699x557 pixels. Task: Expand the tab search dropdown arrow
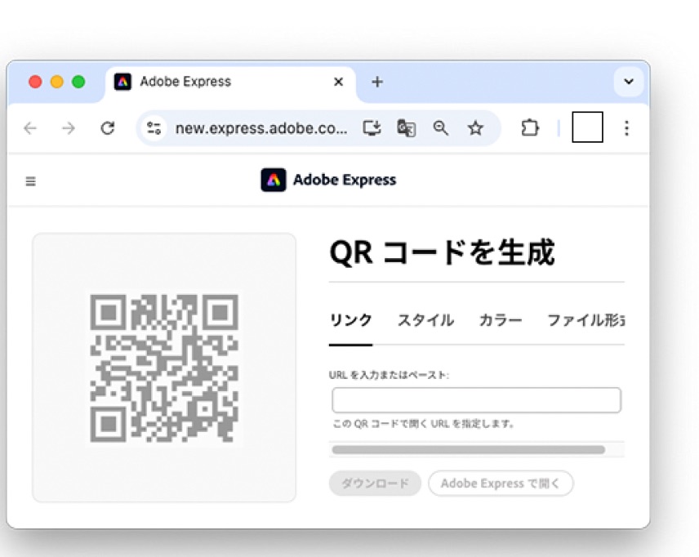628,82
